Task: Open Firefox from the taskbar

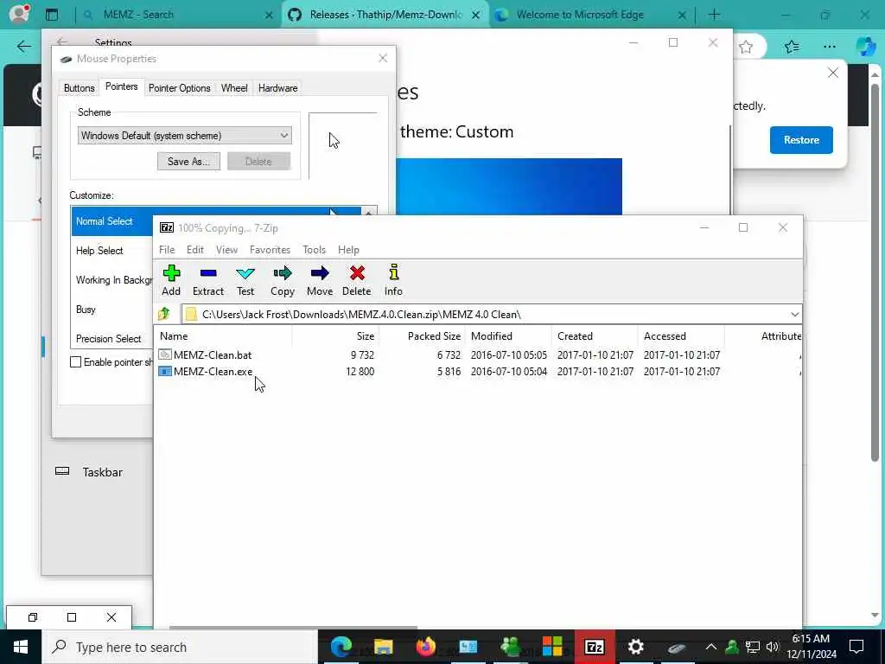Action: 425,647
